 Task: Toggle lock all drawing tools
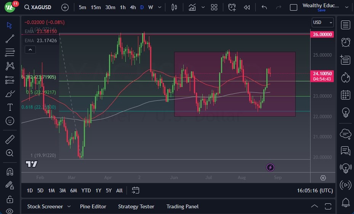(x=10, y=199)
